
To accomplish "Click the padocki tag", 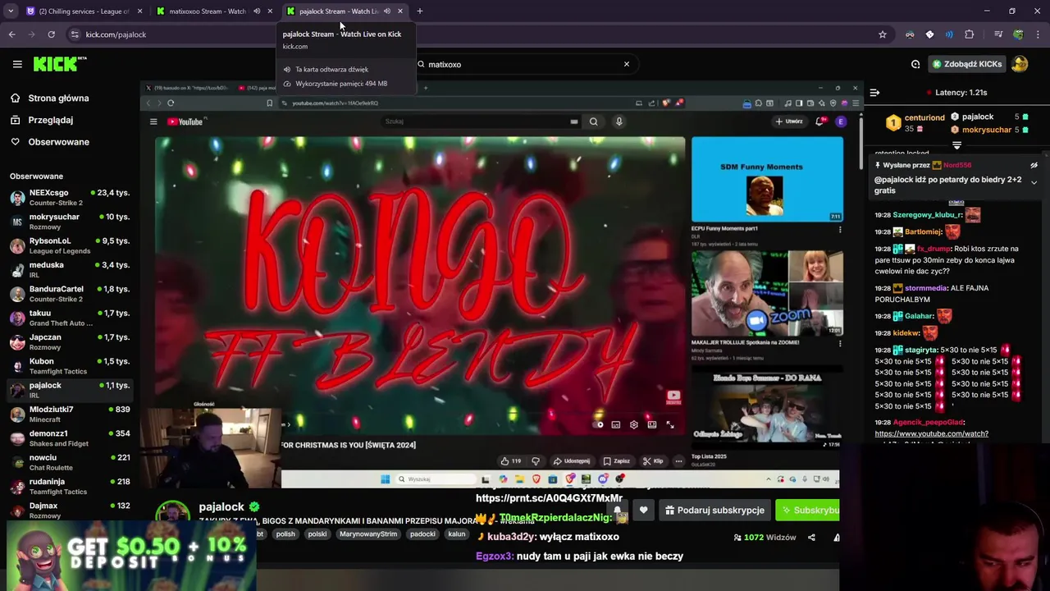I will pyautogui.click(x=422, y=534).
